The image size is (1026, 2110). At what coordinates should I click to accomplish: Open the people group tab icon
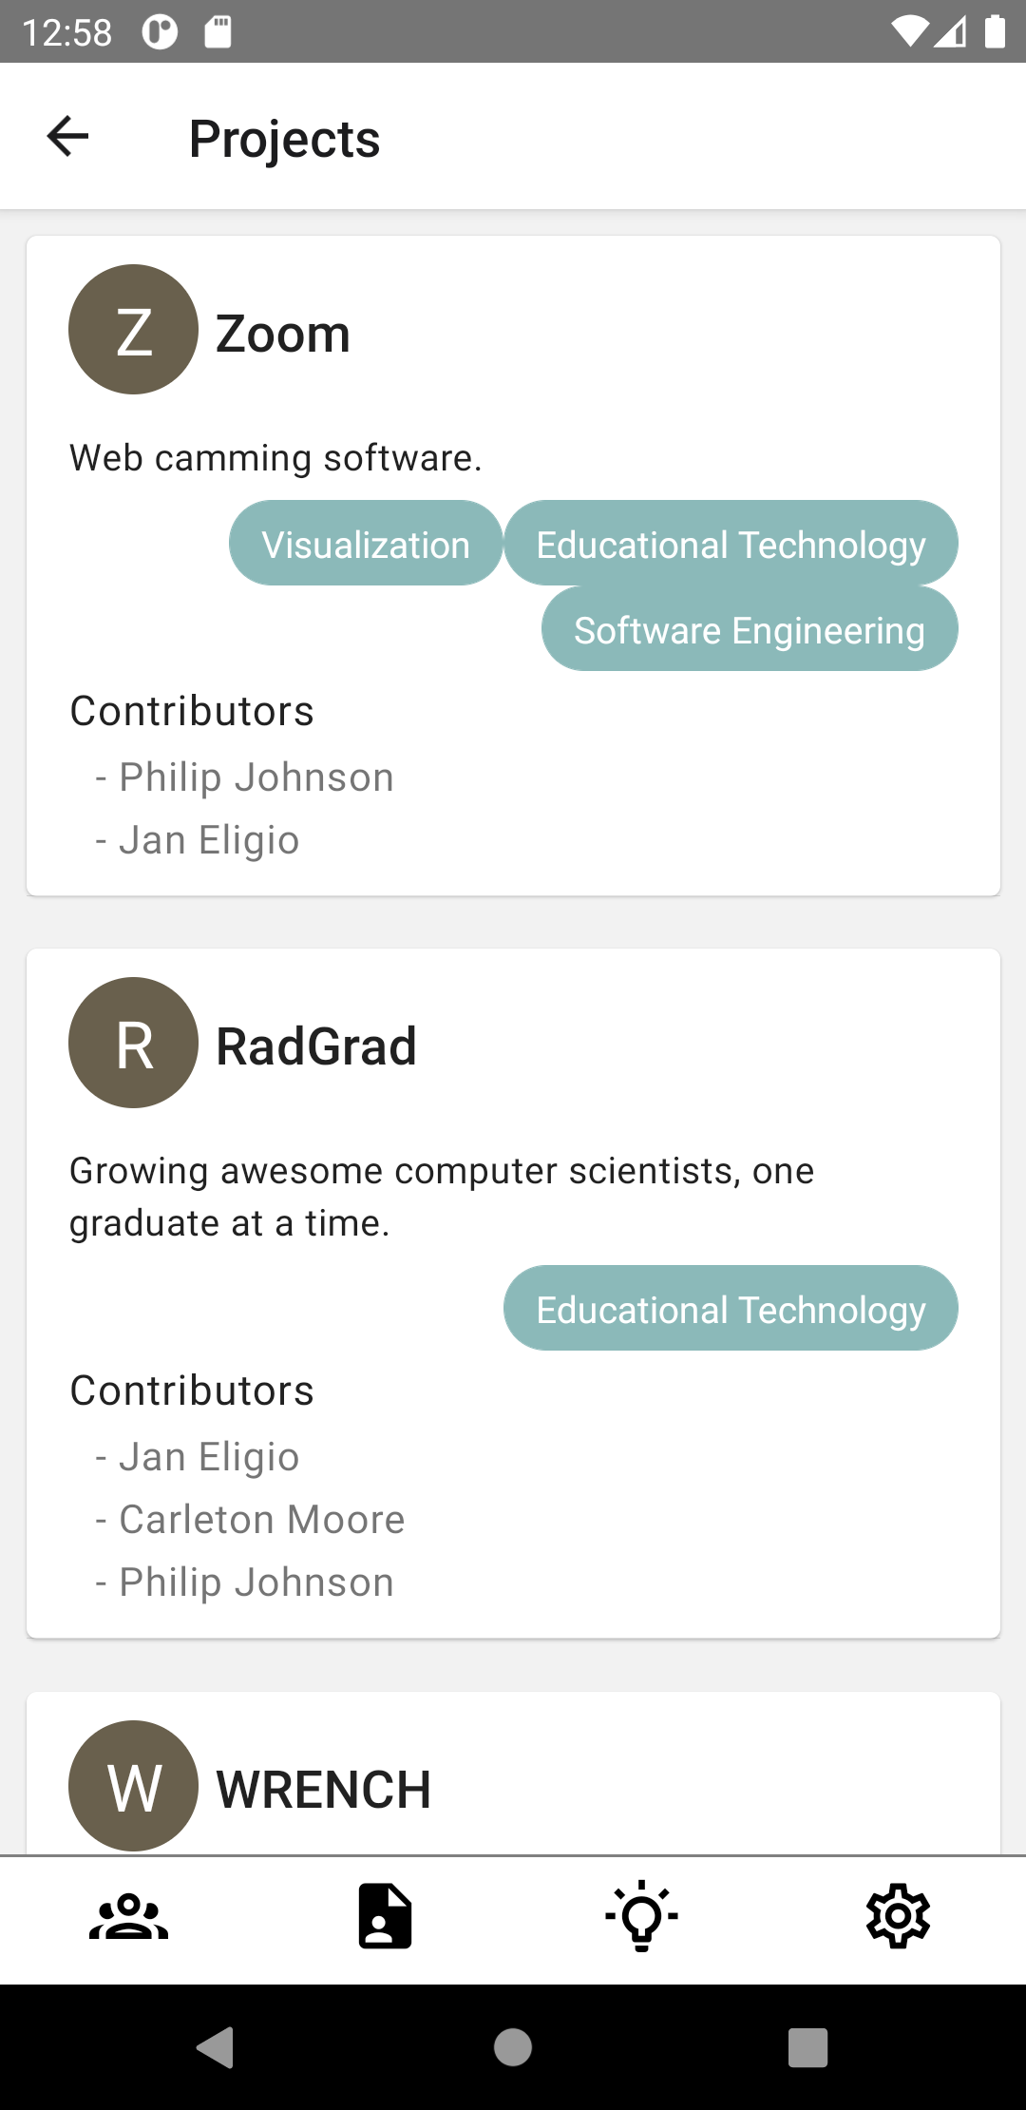(x=128, y=1916)
